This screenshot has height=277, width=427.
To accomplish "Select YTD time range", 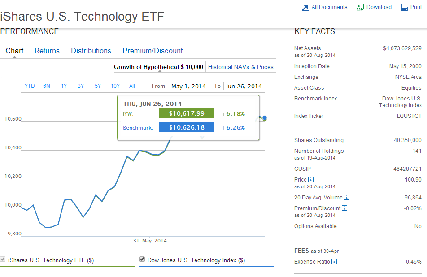I will pos(30,86).
